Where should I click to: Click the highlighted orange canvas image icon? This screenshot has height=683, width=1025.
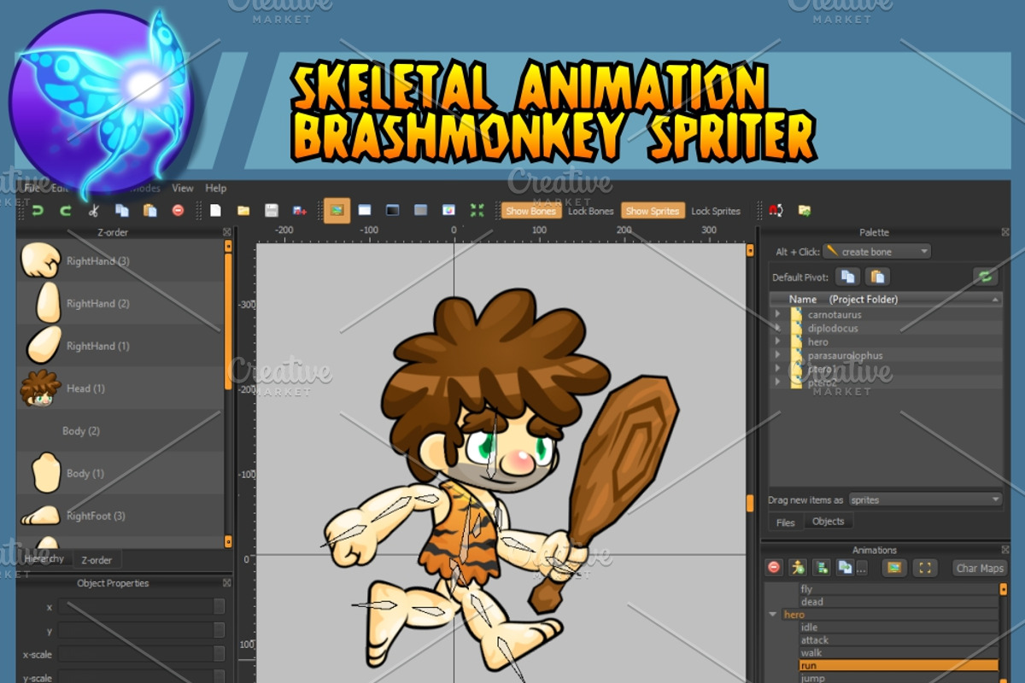coord(337,210)
